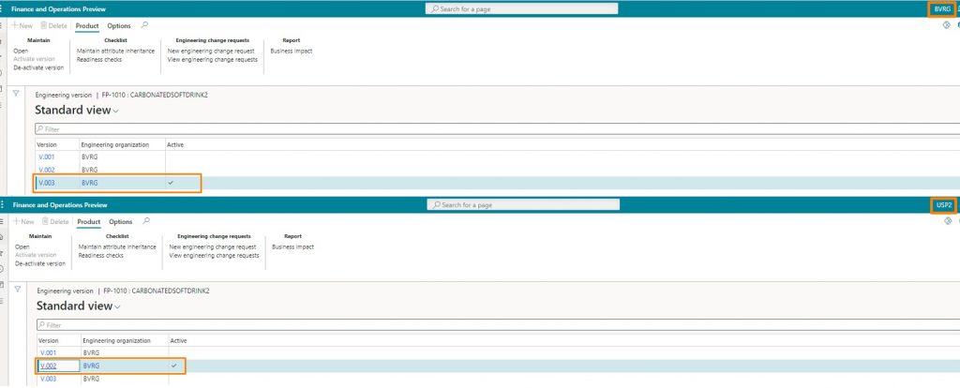Open Maintain attribute inheritance in USP2 window
This screenshot has height=388, width=960.
(117, 246)
